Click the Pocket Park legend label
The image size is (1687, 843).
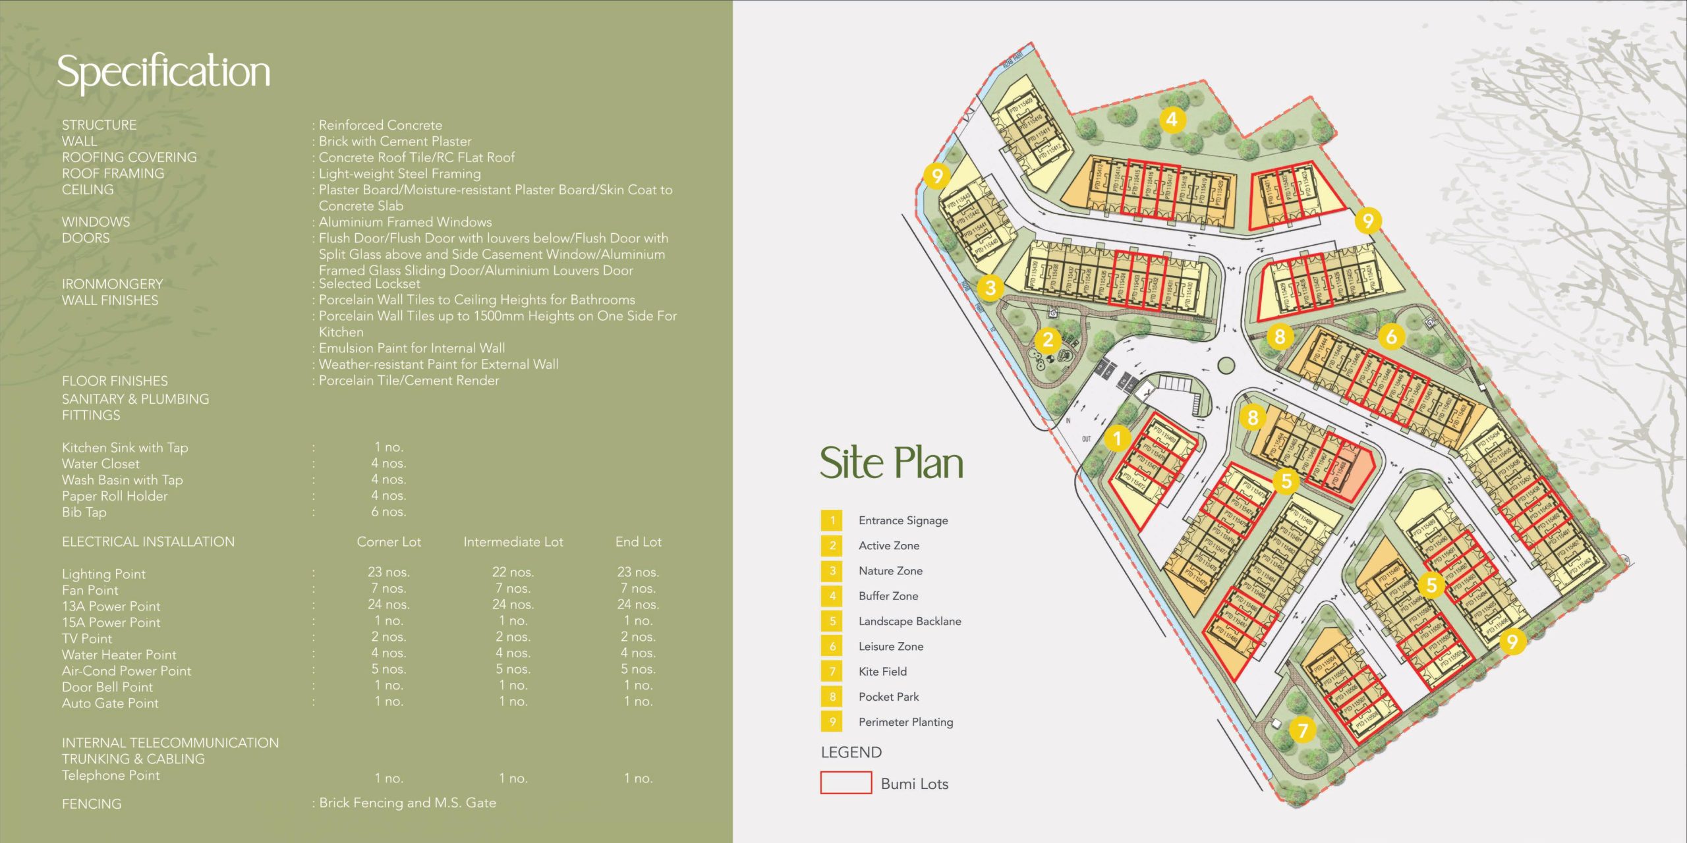[x=888, y=697]
